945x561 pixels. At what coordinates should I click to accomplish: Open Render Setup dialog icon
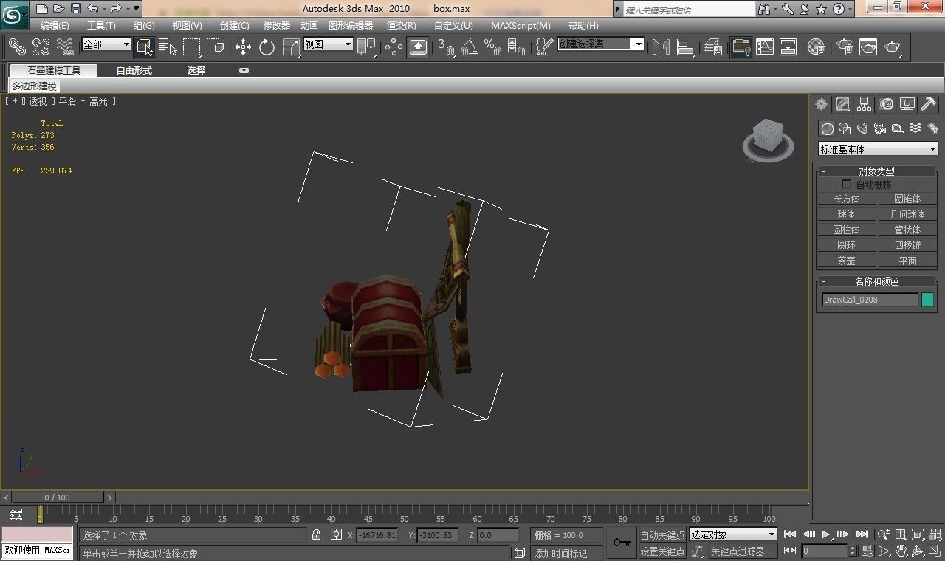[844, 47]
